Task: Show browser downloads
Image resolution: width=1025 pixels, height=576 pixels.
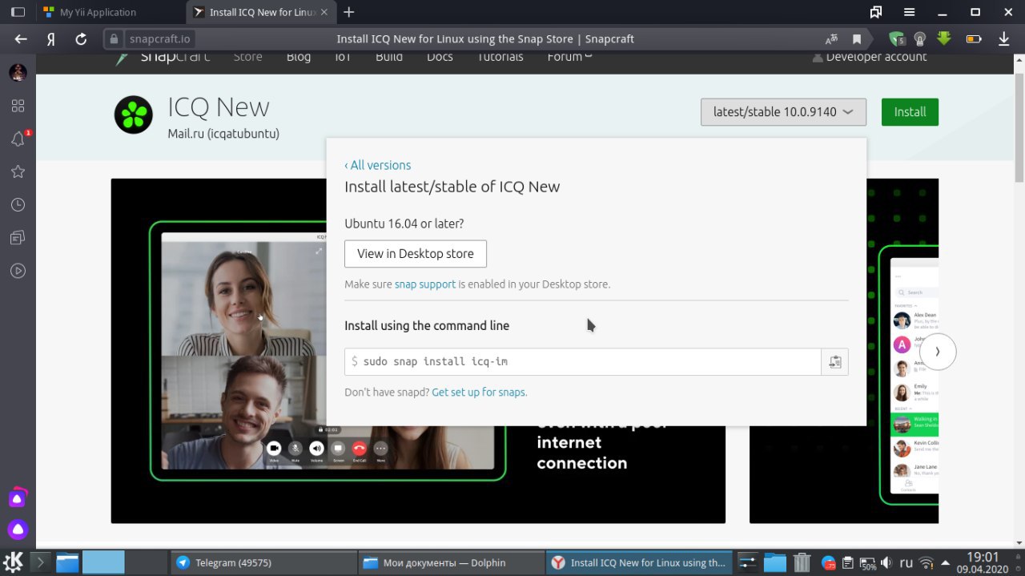Action: (x=1004, y=38)
